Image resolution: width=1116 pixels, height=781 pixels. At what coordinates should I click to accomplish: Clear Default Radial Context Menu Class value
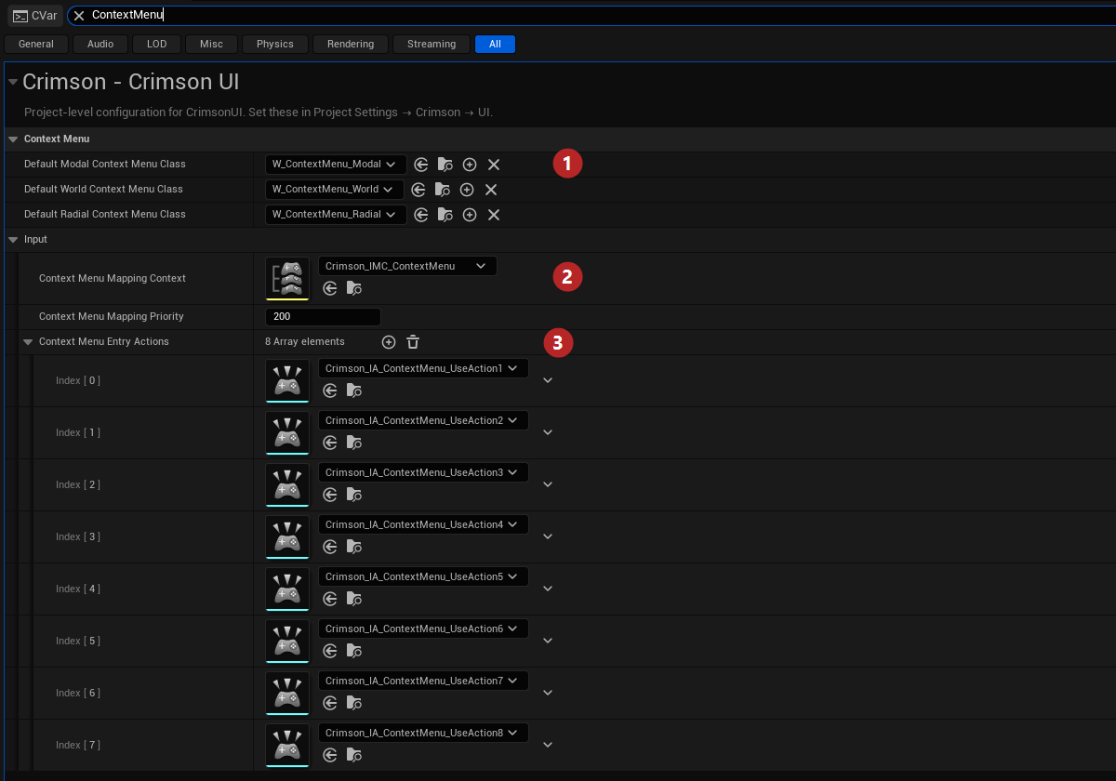click(494, 215)
